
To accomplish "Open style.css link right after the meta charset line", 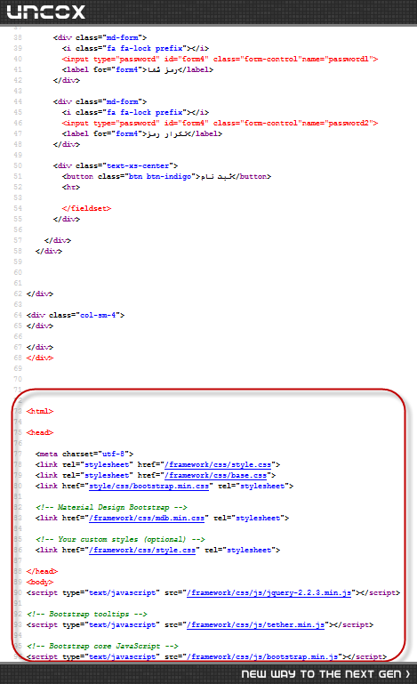I will pos(218,464).
